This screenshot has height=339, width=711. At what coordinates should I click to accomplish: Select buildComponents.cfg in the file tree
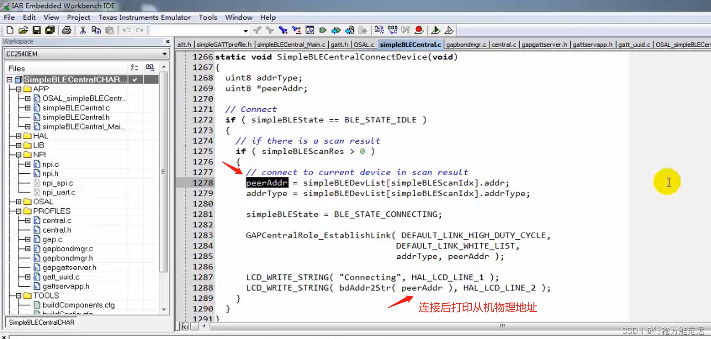coord(79,305)
